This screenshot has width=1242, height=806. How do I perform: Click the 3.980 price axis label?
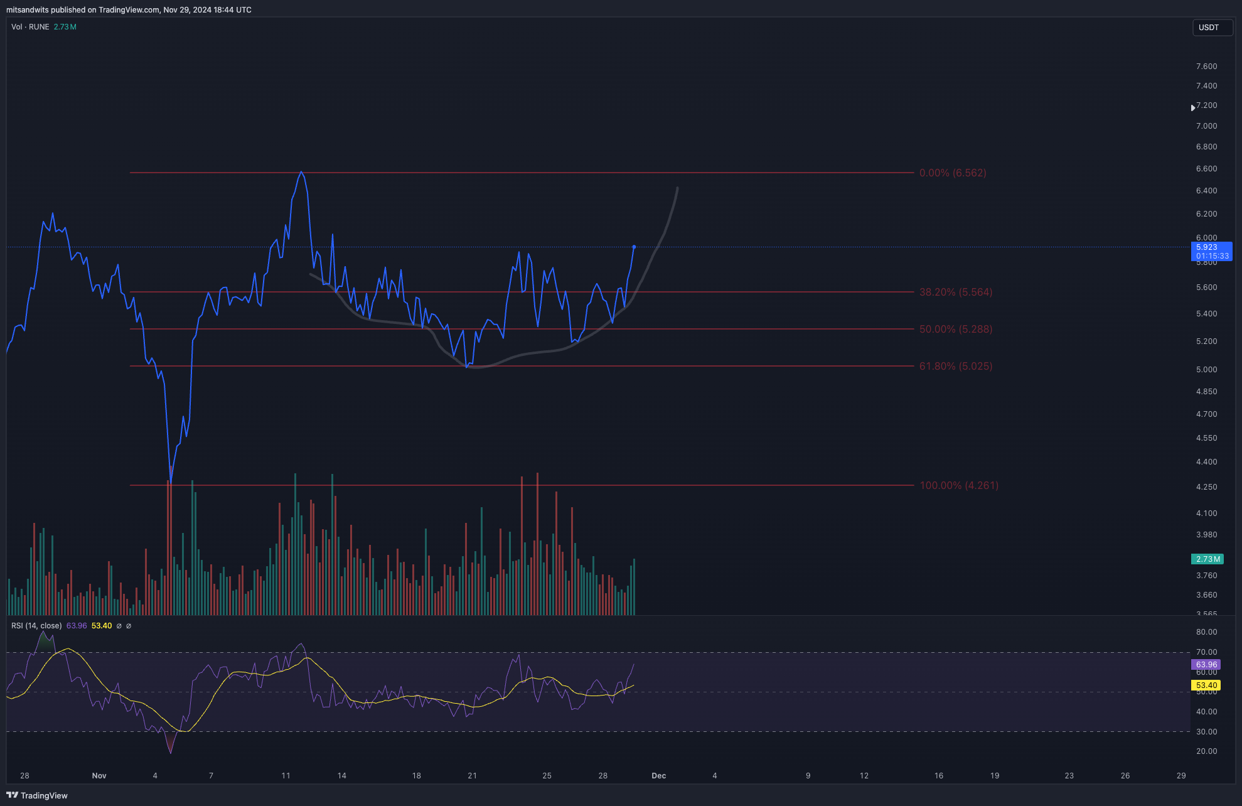(1207, 535)
